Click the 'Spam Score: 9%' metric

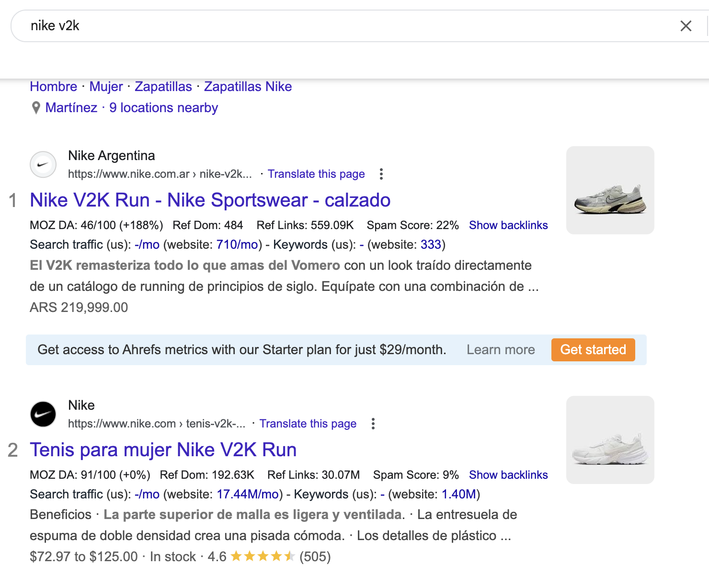pos(416,475)
